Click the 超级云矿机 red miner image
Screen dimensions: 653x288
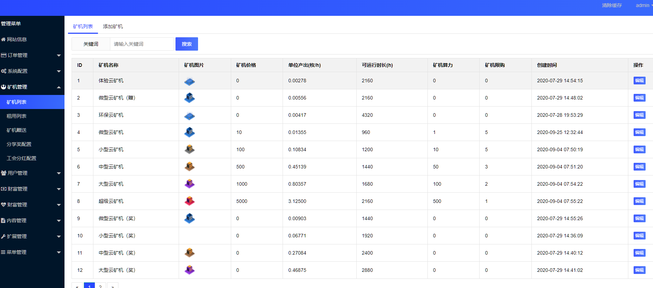point(189,201)
